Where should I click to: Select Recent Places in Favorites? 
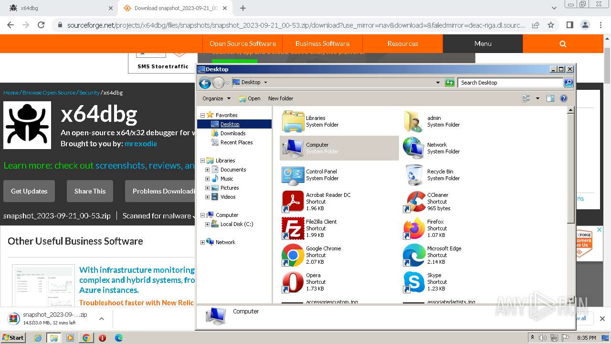click(236, 142)
